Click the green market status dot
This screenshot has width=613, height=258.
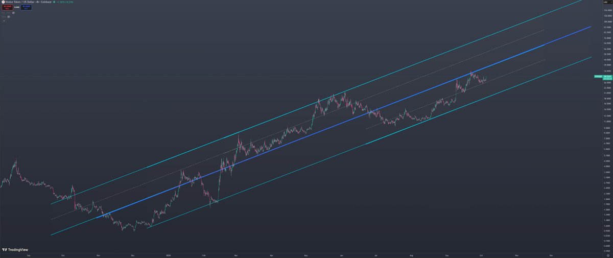point(54,2)
